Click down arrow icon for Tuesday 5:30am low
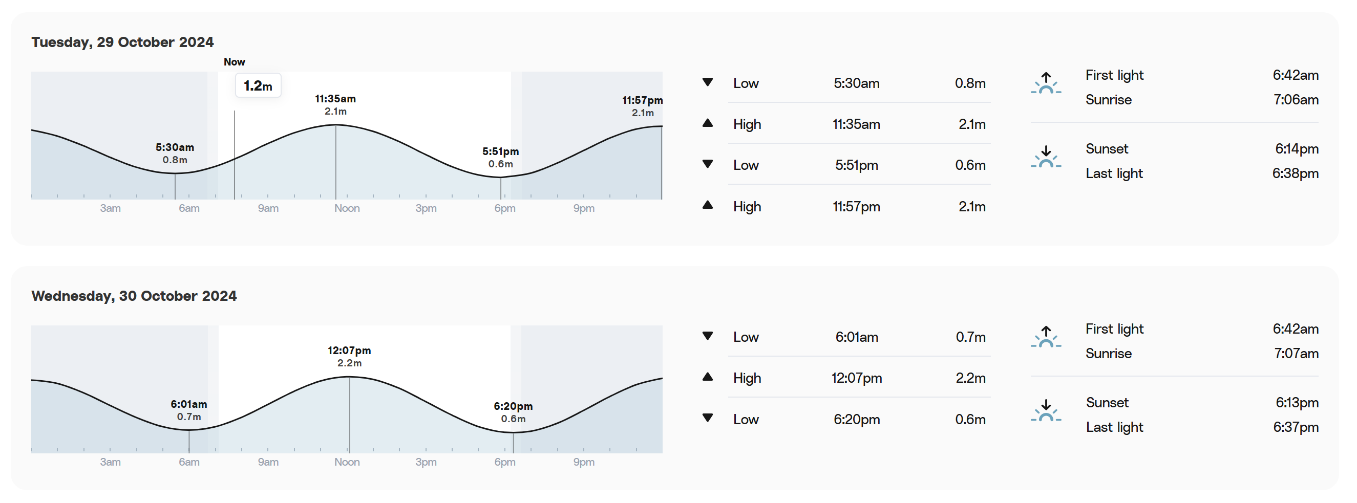Image resolution: width=1357 pixels, height=503 pixels. point(708,82)
